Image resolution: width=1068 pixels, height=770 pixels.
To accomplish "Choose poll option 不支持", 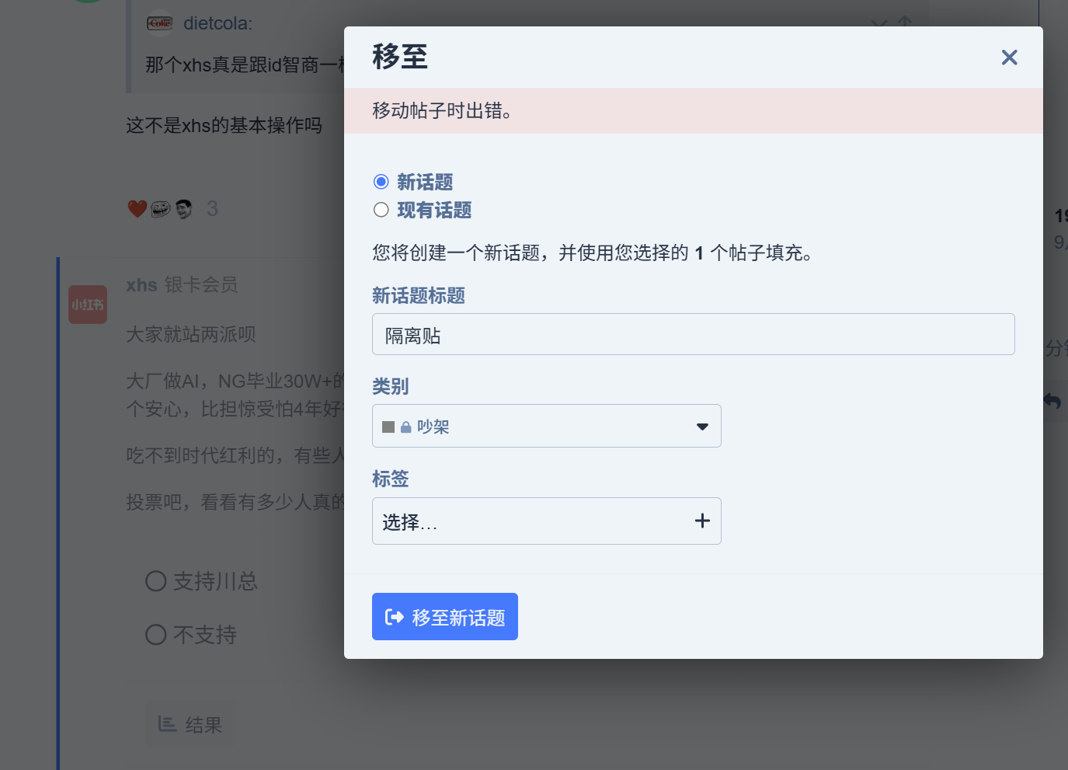I will (156, 635).
